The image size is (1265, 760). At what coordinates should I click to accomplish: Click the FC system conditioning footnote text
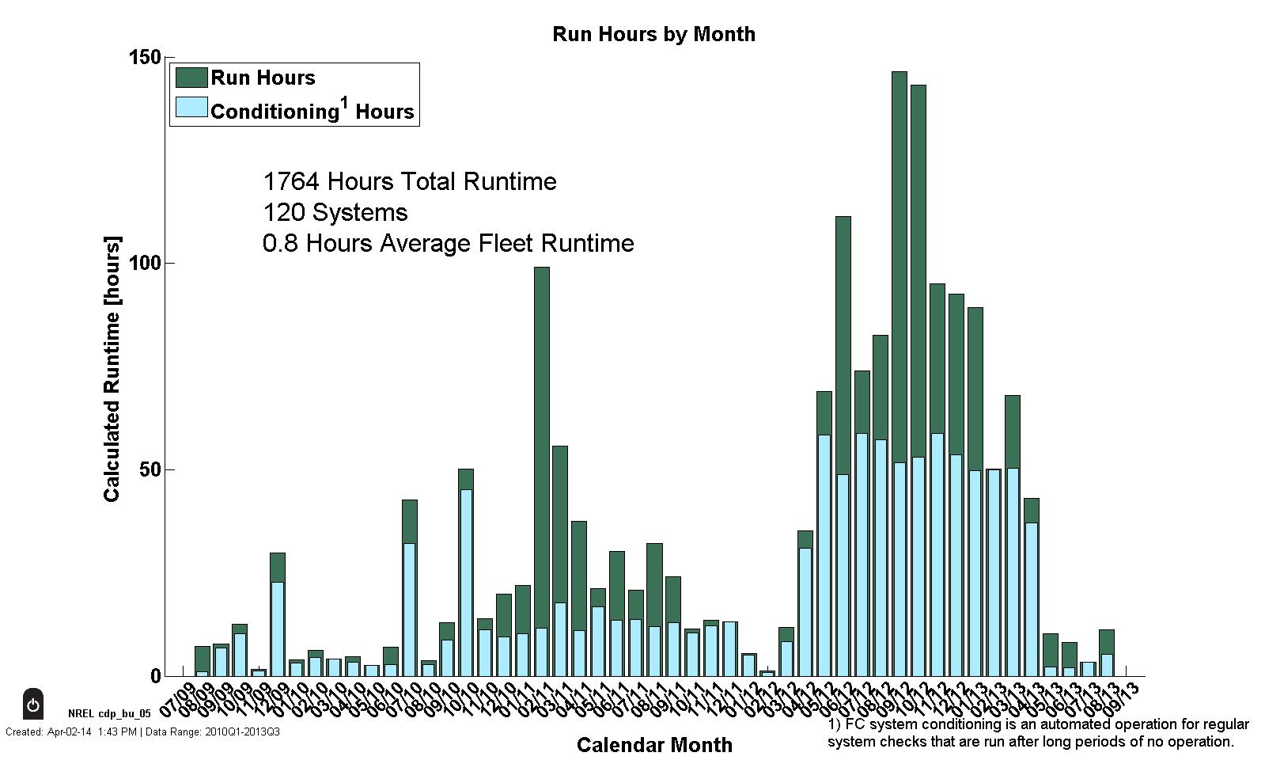pos(1037,733)
